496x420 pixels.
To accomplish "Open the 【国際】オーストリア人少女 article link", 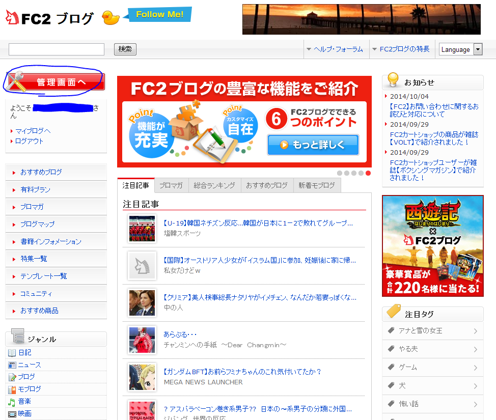I will [x=260, y=260].
